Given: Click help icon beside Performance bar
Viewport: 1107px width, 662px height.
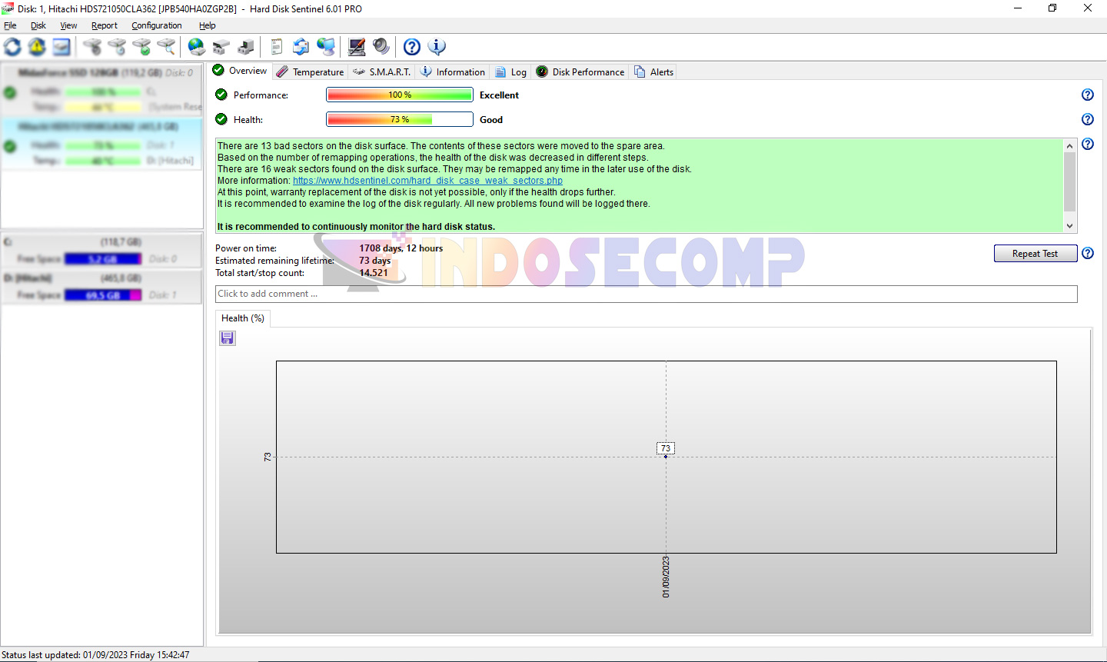Looking at the screenshot, I should point(1088,95).
